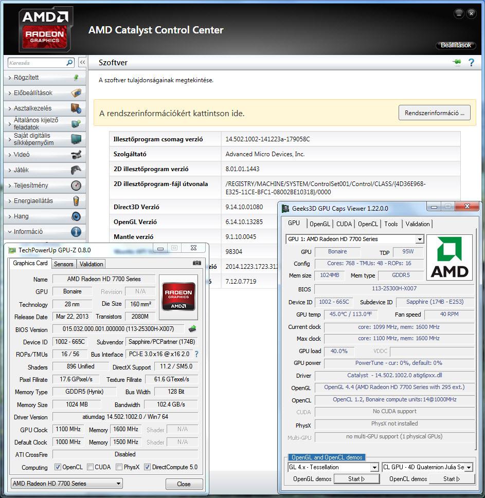Open the Validation tab in GPU Caps Viewer
The width and height of the screenshot is (485, 498).
pos(418,224)
